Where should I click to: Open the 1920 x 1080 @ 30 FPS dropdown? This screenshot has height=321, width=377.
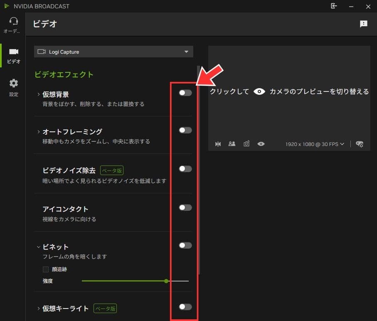(315, 144)
